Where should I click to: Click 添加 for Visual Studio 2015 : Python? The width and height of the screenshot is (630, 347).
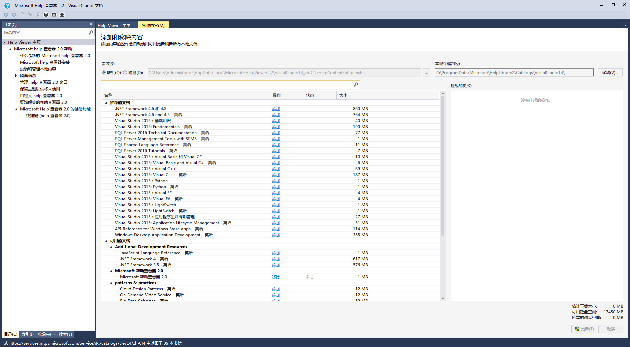(x=276, y=181)
